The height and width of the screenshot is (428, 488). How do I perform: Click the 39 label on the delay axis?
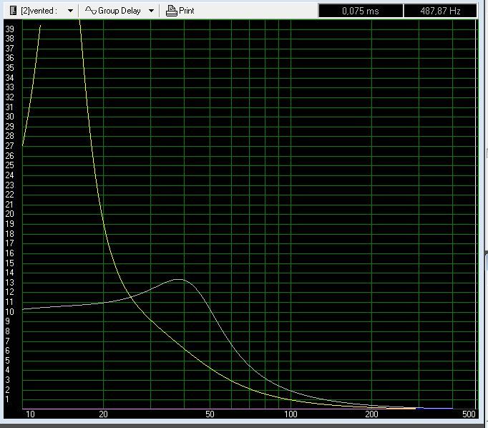9,29
